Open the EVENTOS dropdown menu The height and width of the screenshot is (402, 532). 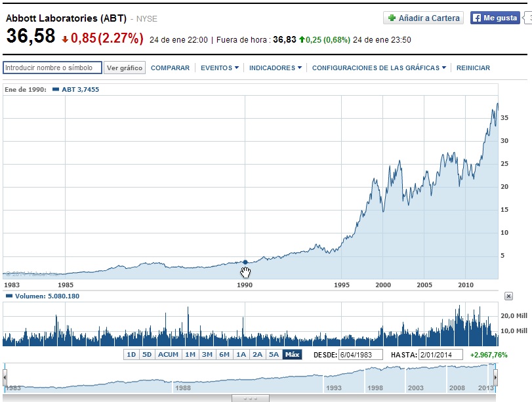(x=220, y=68)
